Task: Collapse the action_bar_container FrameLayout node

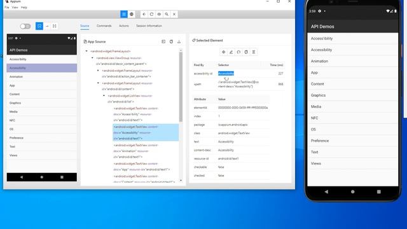Action: (x=98, y=71)
